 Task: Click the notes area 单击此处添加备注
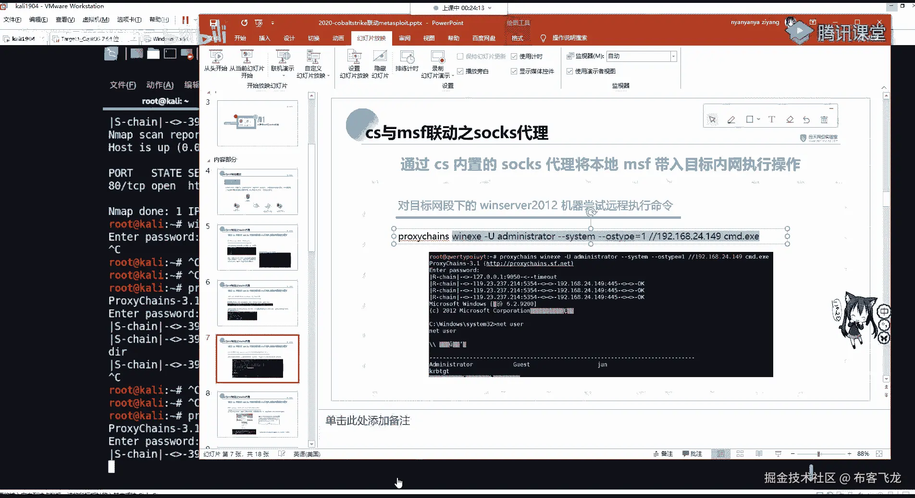tap(368, 421)
